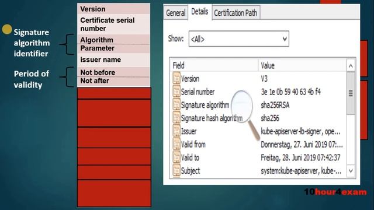Select the Signature algorithm field

click(258, 105)
